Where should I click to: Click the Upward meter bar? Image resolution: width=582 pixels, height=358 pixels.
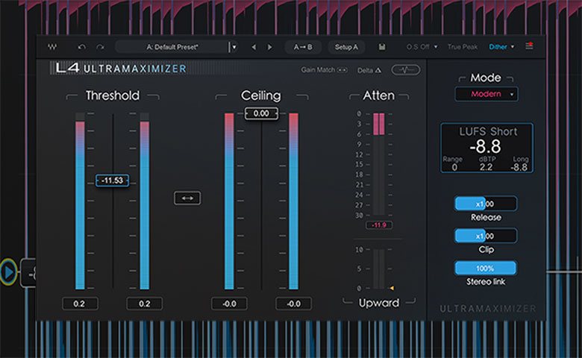[x=379, y=269]
